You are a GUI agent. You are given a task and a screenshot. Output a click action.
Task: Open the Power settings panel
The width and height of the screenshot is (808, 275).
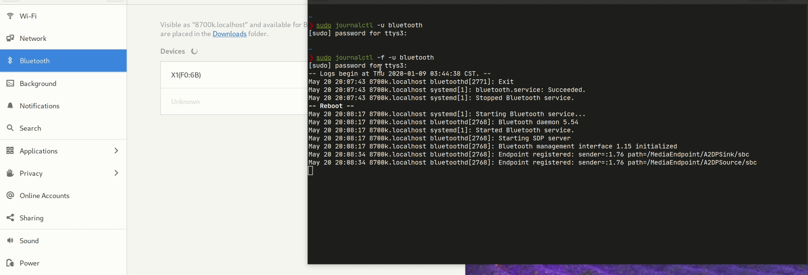point(63,263)
